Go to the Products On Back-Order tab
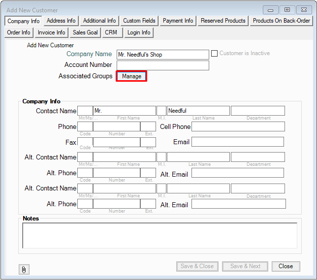317x280 pixels. (x=282, y=21)
